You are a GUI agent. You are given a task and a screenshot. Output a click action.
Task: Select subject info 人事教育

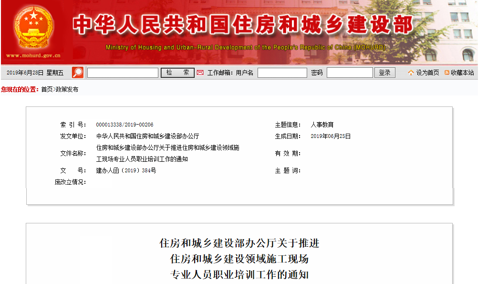322,125
